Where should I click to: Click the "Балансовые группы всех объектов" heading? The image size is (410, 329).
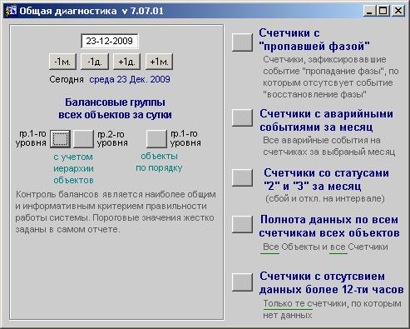click(115, 108)
